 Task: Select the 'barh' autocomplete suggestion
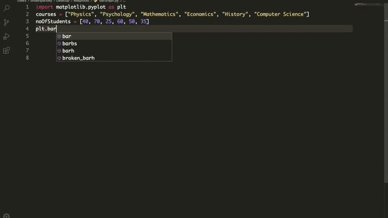tap(114, 51)
